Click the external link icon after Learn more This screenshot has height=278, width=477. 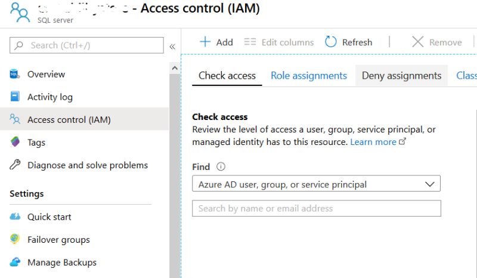(x=402, y=141)
